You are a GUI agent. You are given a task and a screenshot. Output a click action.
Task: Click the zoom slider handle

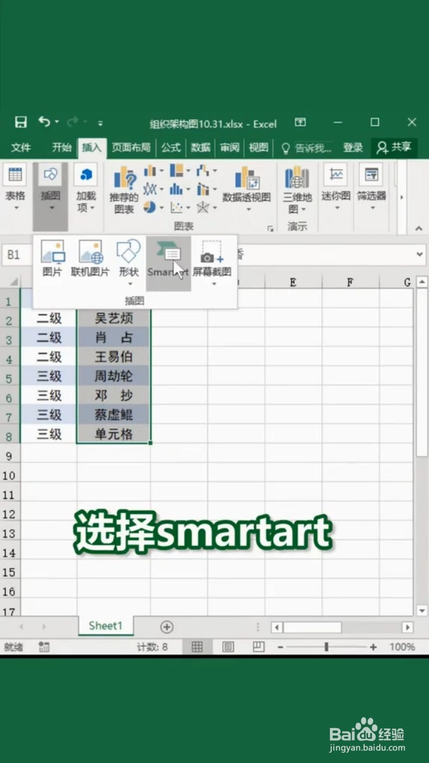pyautogui.click(x=326, y=647)
